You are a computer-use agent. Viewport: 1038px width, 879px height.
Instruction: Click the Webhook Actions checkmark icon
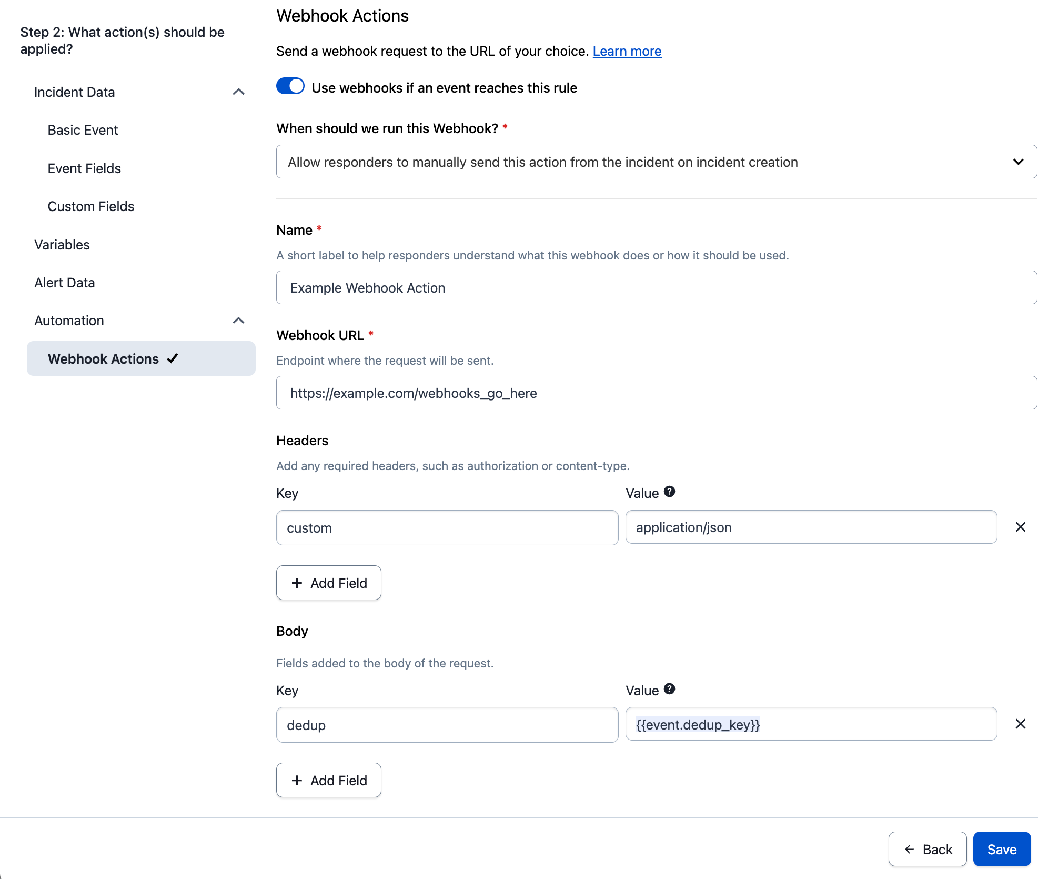(173, 358)
